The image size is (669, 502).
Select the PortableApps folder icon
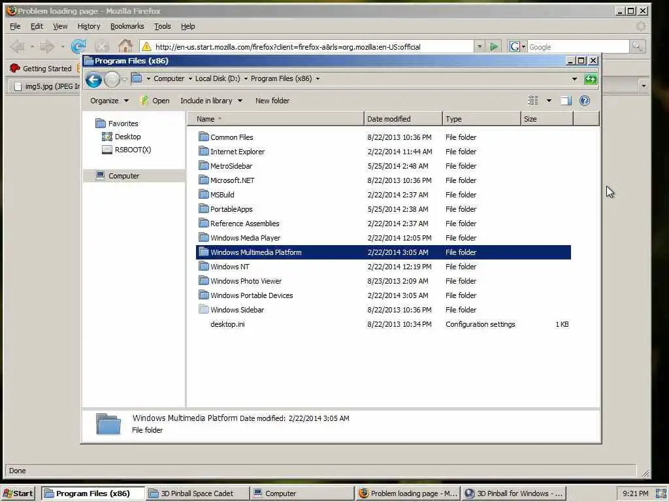[204, 209]
